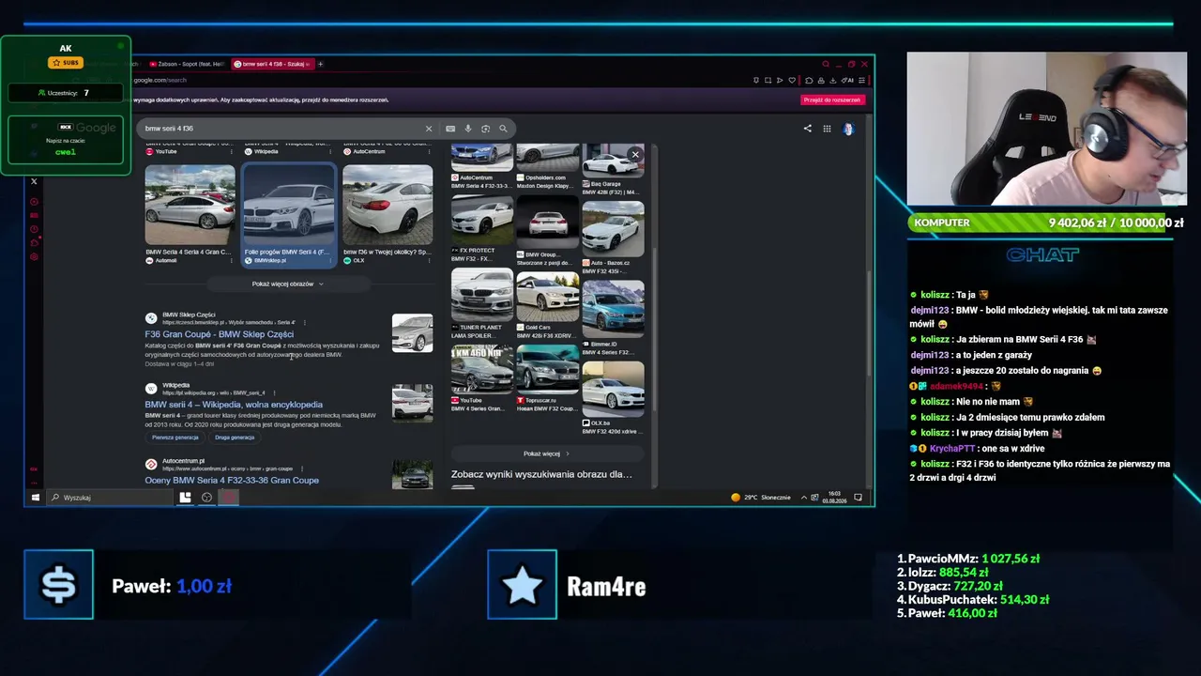1201x676 pixels.
Task: Open 'BMW serii 4 – Wikipedia' link
Action: point(234,405)
